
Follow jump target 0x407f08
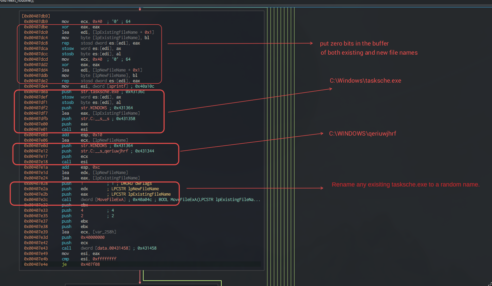(90, 264)
